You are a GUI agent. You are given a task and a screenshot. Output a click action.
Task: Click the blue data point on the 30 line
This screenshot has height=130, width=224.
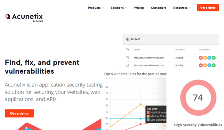click(140, 118)
